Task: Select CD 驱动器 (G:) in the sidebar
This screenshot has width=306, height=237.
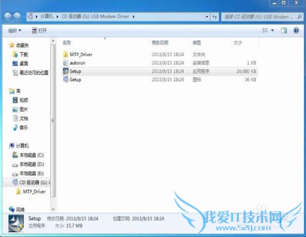Action: [35, 182]
